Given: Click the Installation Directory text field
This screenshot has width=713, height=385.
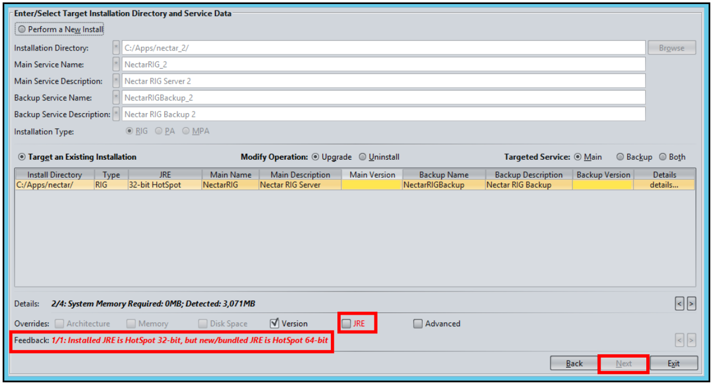Looking at the screenshot, I should 383,48.
